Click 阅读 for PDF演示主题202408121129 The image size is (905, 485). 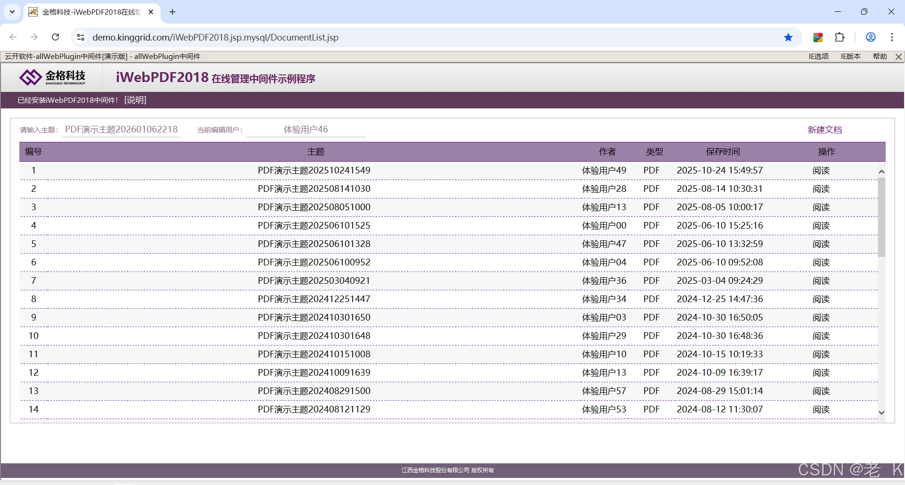[x=821, y=410]
